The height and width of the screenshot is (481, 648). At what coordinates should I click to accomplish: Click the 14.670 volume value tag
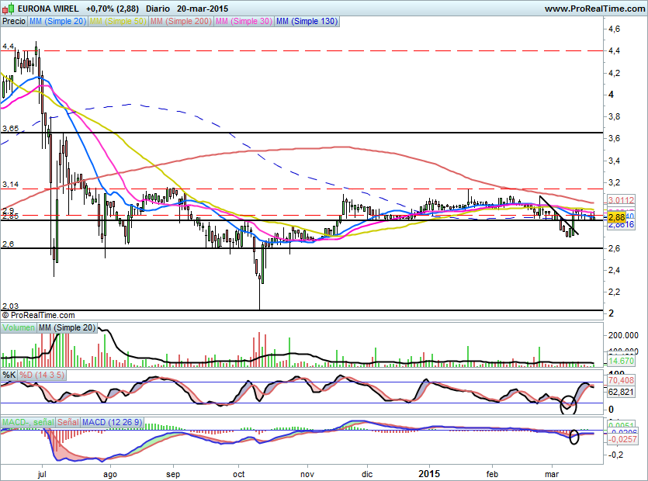(x=621, y=361)
